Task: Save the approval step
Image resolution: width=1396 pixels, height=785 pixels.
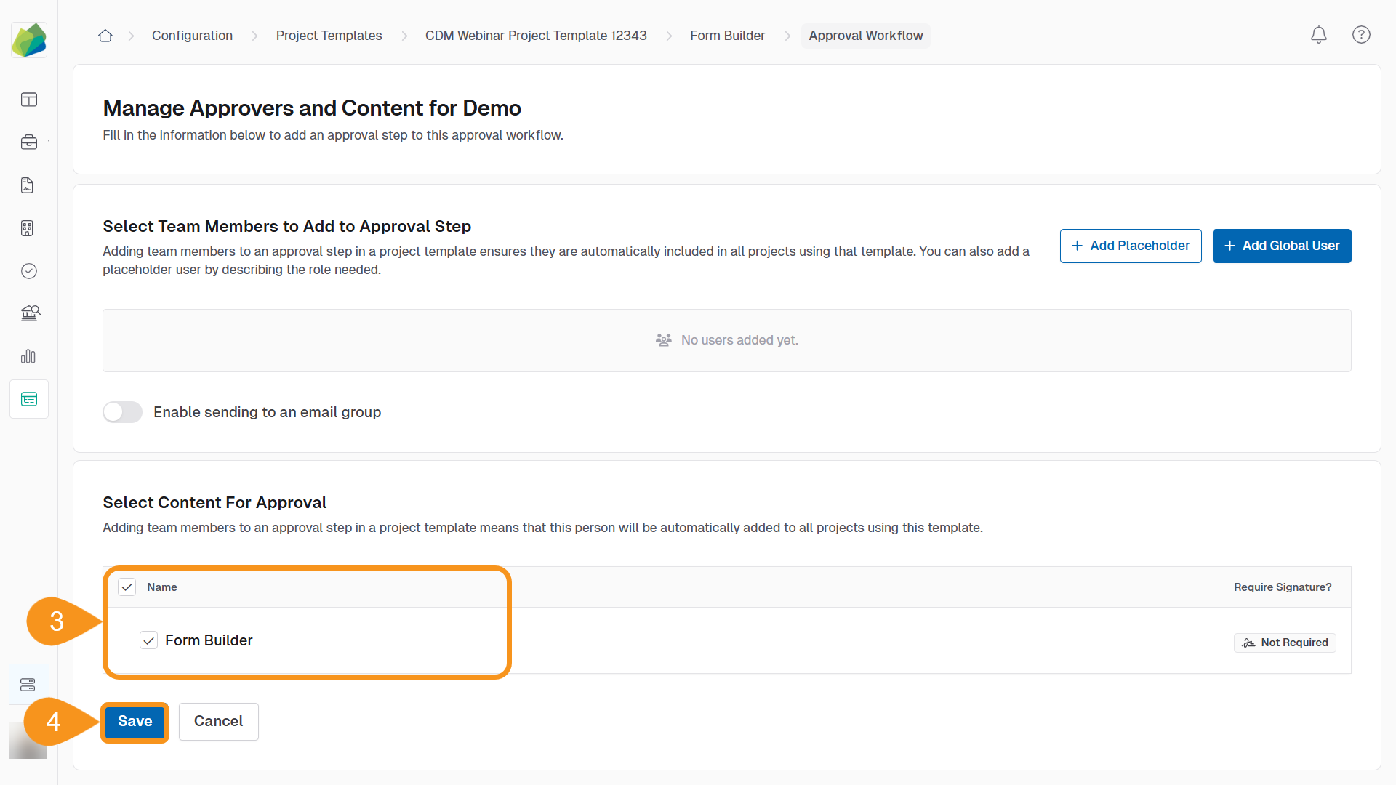Action: click(x=135, y=722)
